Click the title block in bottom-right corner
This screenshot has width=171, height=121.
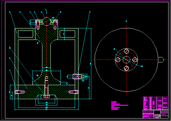point(156,108)
